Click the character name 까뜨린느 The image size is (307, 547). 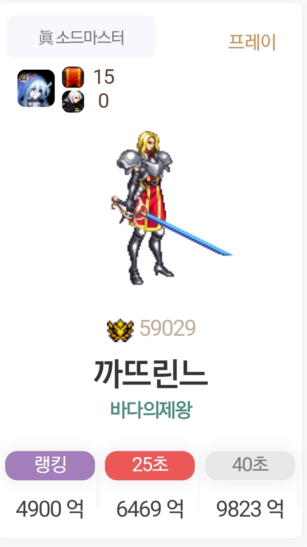151,374
